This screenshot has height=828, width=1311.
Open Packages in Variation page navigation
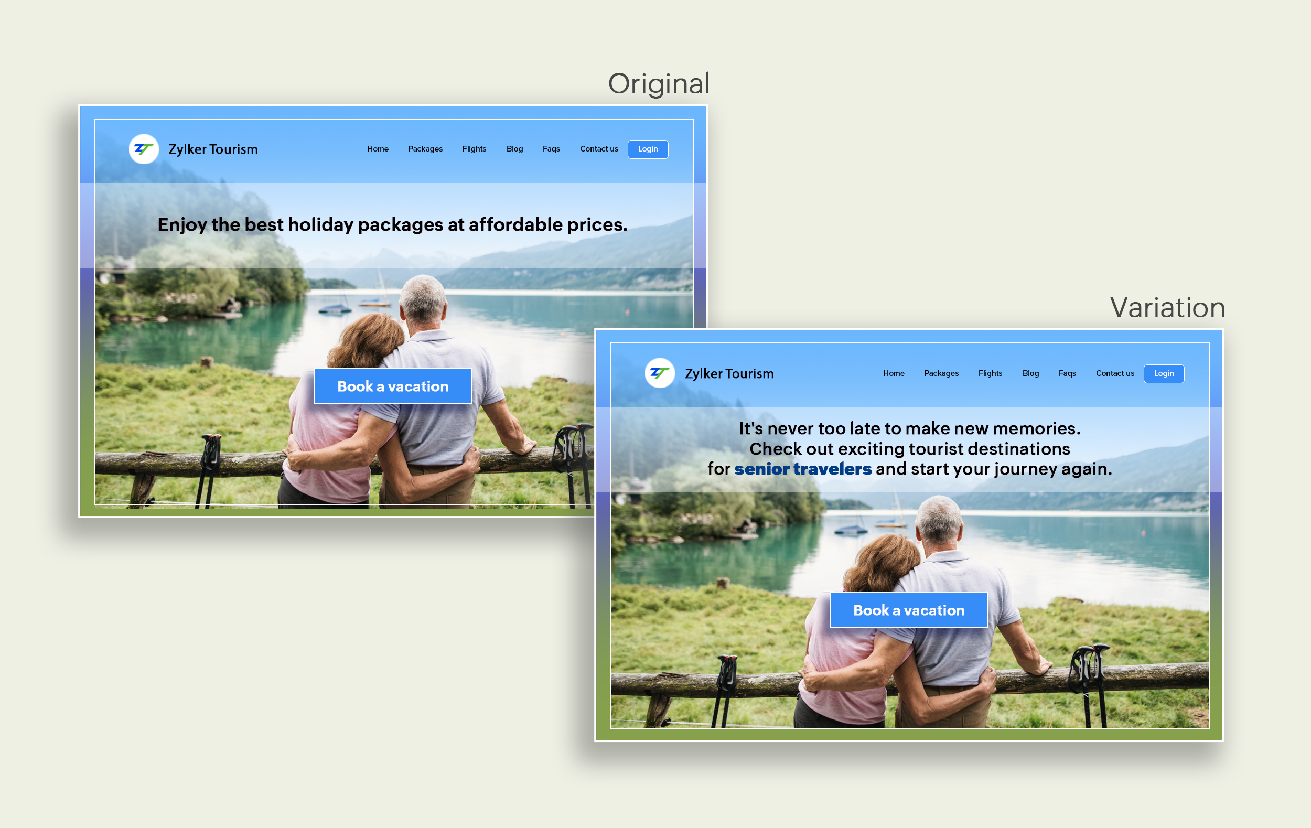coord(941,373)
